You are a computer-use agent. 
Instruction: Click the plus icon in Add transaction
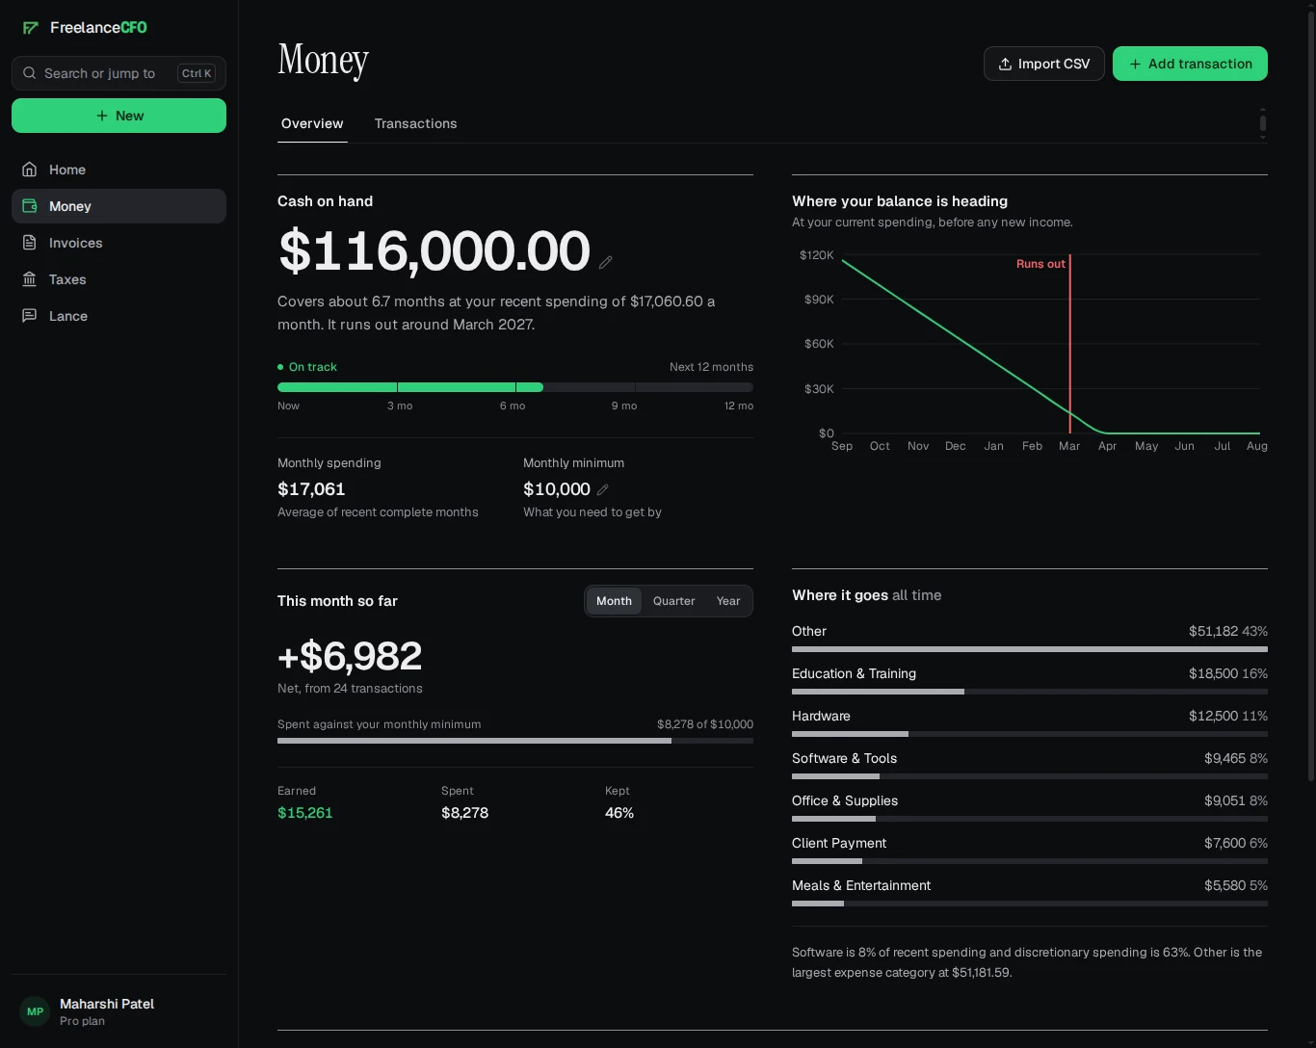click(1135, 64)
